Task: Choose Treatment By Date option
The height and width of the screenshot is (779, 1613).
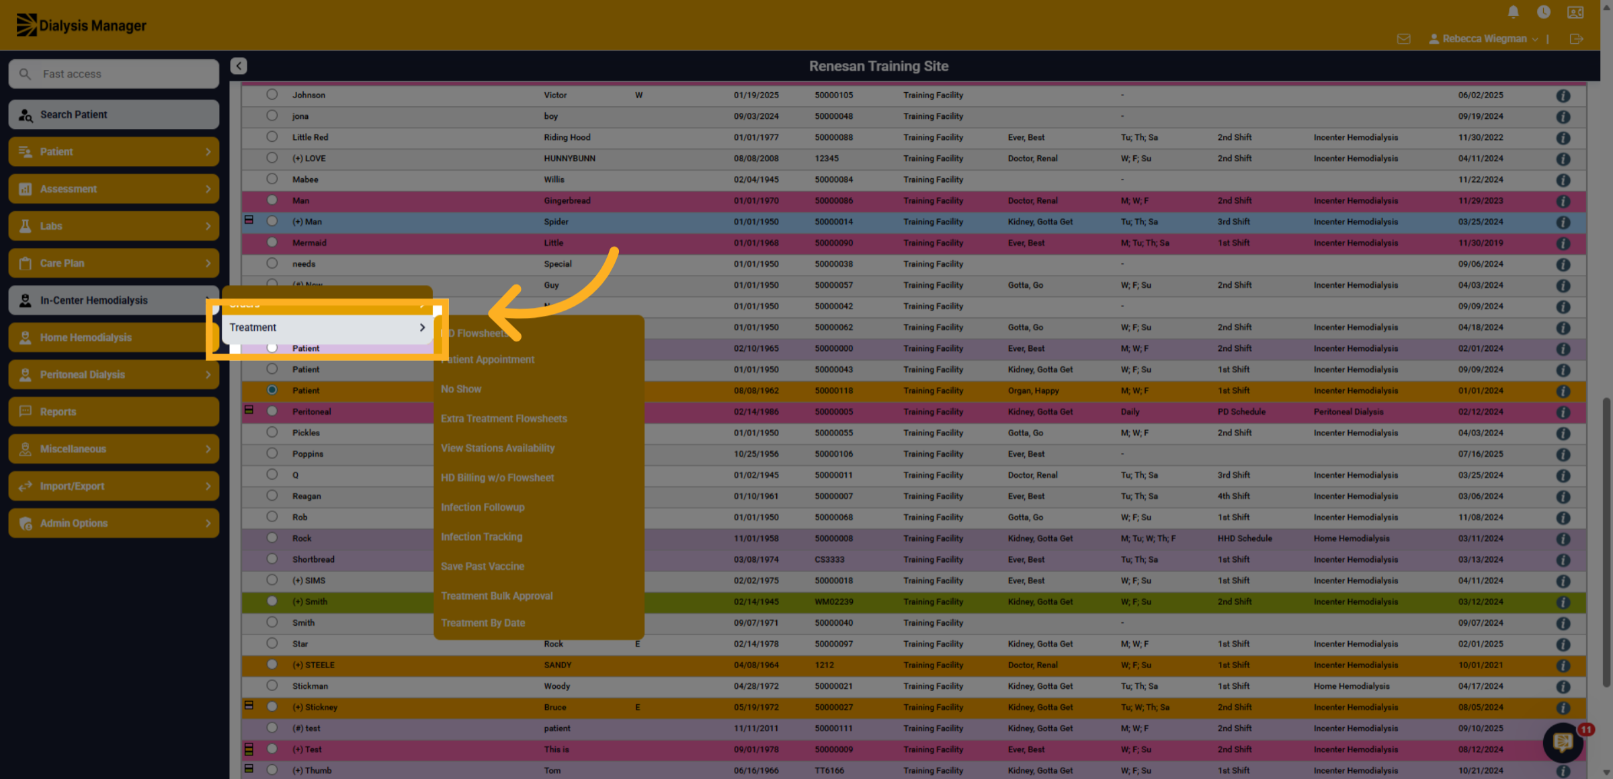Action: coord(483,623)
